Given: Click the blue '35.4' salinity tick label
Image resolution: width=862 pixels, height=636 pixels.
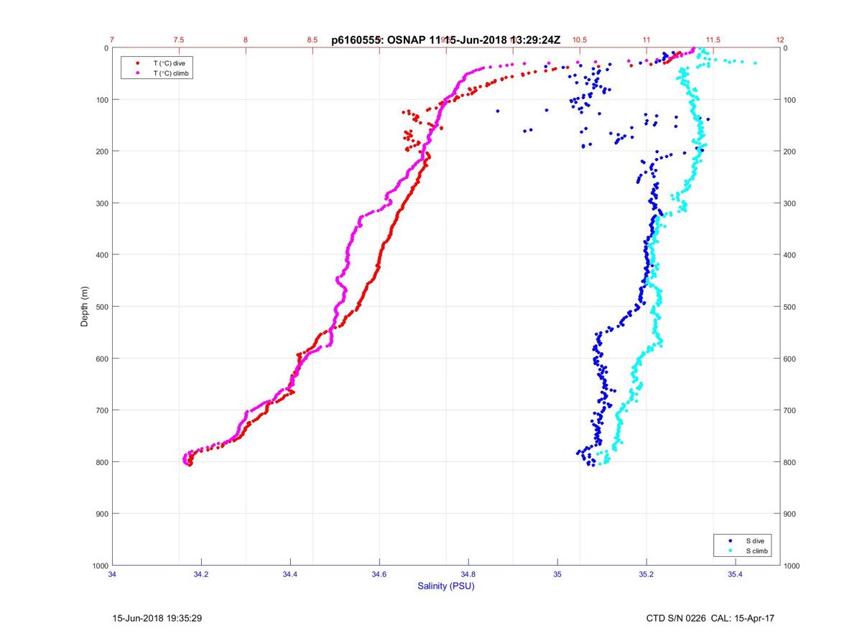Looking at the screenshot, I should tap(736, 574).
